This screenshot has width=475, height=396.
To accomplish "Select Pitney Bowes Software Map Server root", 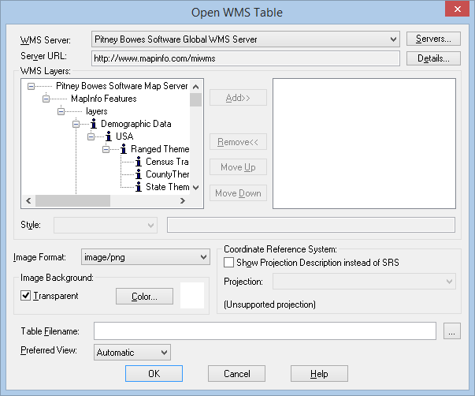I will [122, 86].
